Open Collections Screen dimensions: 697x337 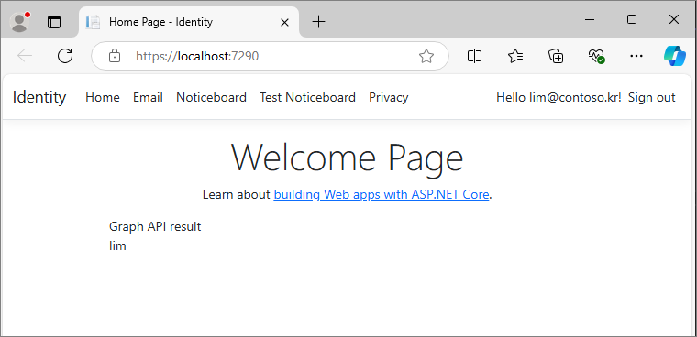(x=556, y=56)
